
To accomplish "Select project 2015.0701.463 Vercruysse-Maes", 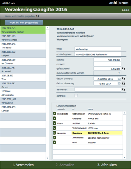I will pos(23,38).
